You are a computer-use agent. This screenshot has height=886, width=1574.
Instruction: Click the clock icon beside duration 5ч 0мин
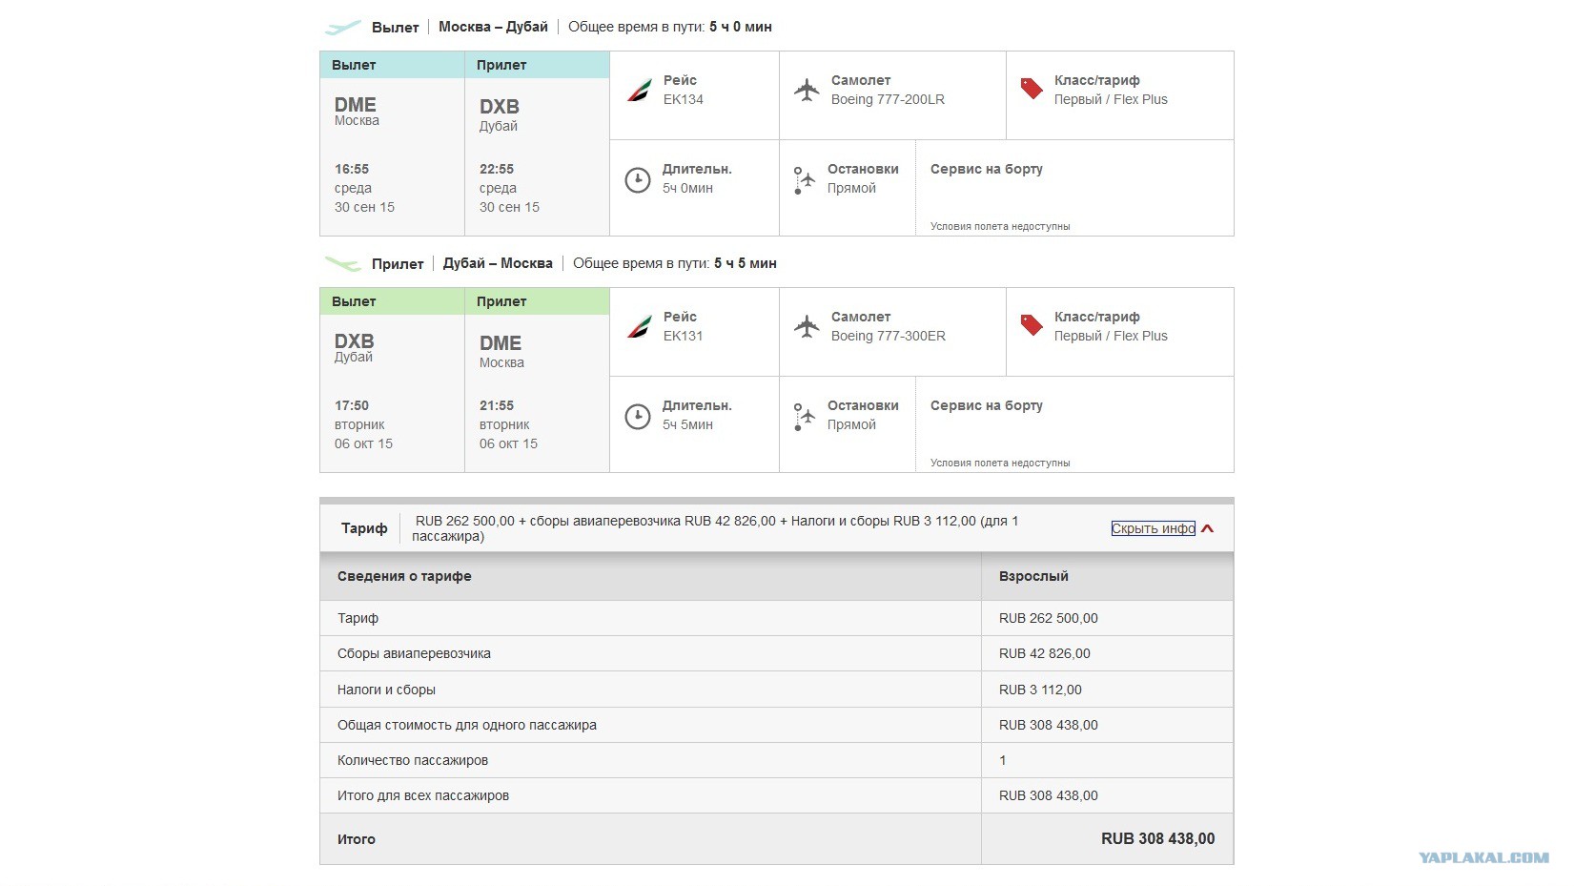(x=637, y=179)
